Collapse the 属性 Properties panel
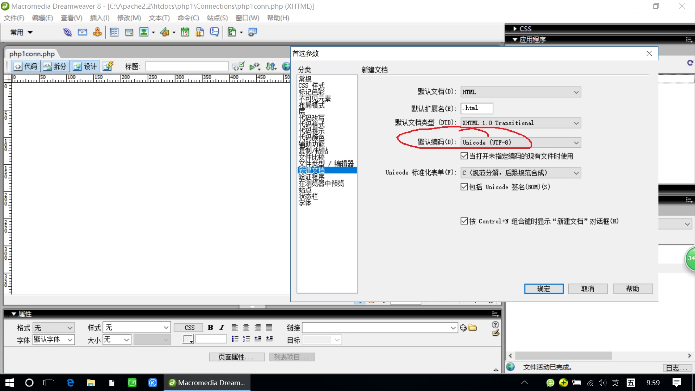Viewport: 695px width, 391px height. click(x=14, y=314)
